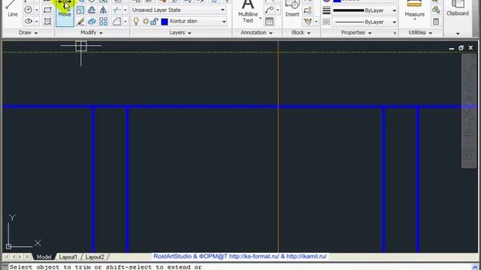
Task: Insert a Table from Annotation panel
Action: pyautogui.click(x=269, y=22)
